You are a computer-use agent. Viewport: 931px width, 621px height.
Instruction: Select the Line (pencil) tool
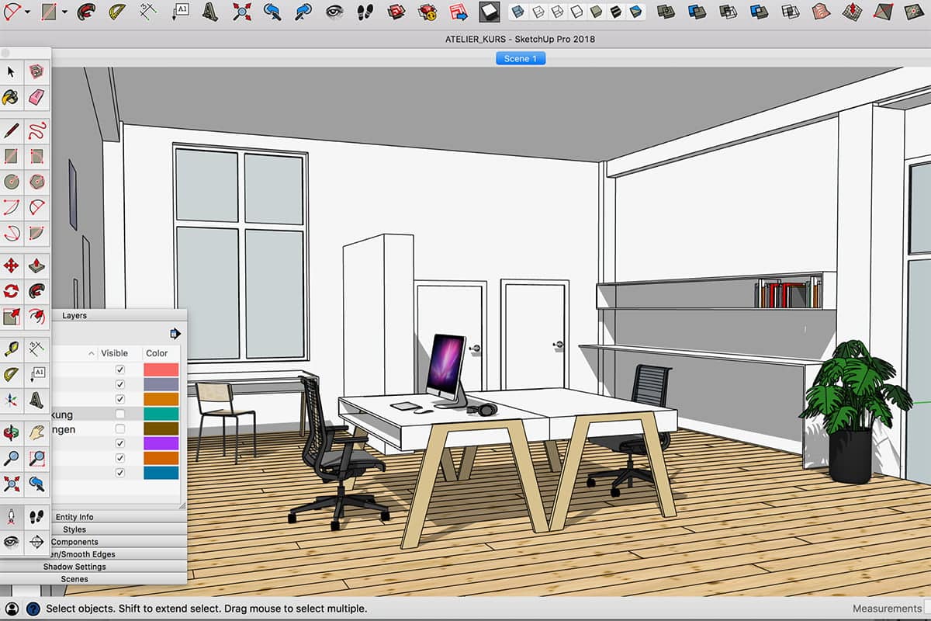pyautogui.click(x=11, y=131)
